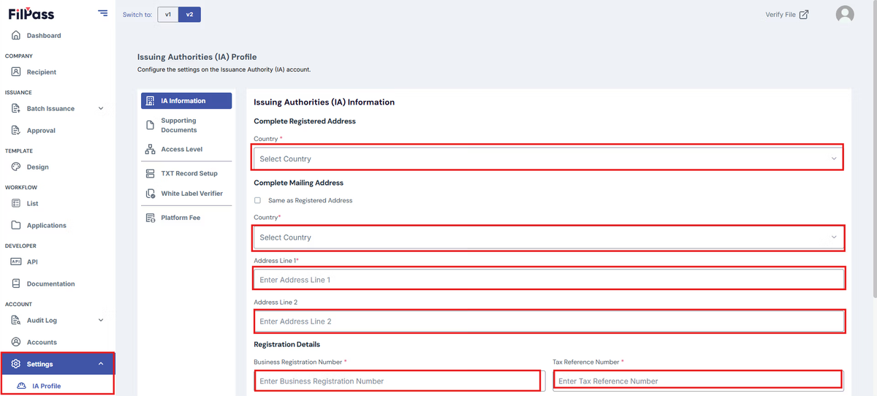
Task: Open the user profile avatar
Action: [845, 15]
